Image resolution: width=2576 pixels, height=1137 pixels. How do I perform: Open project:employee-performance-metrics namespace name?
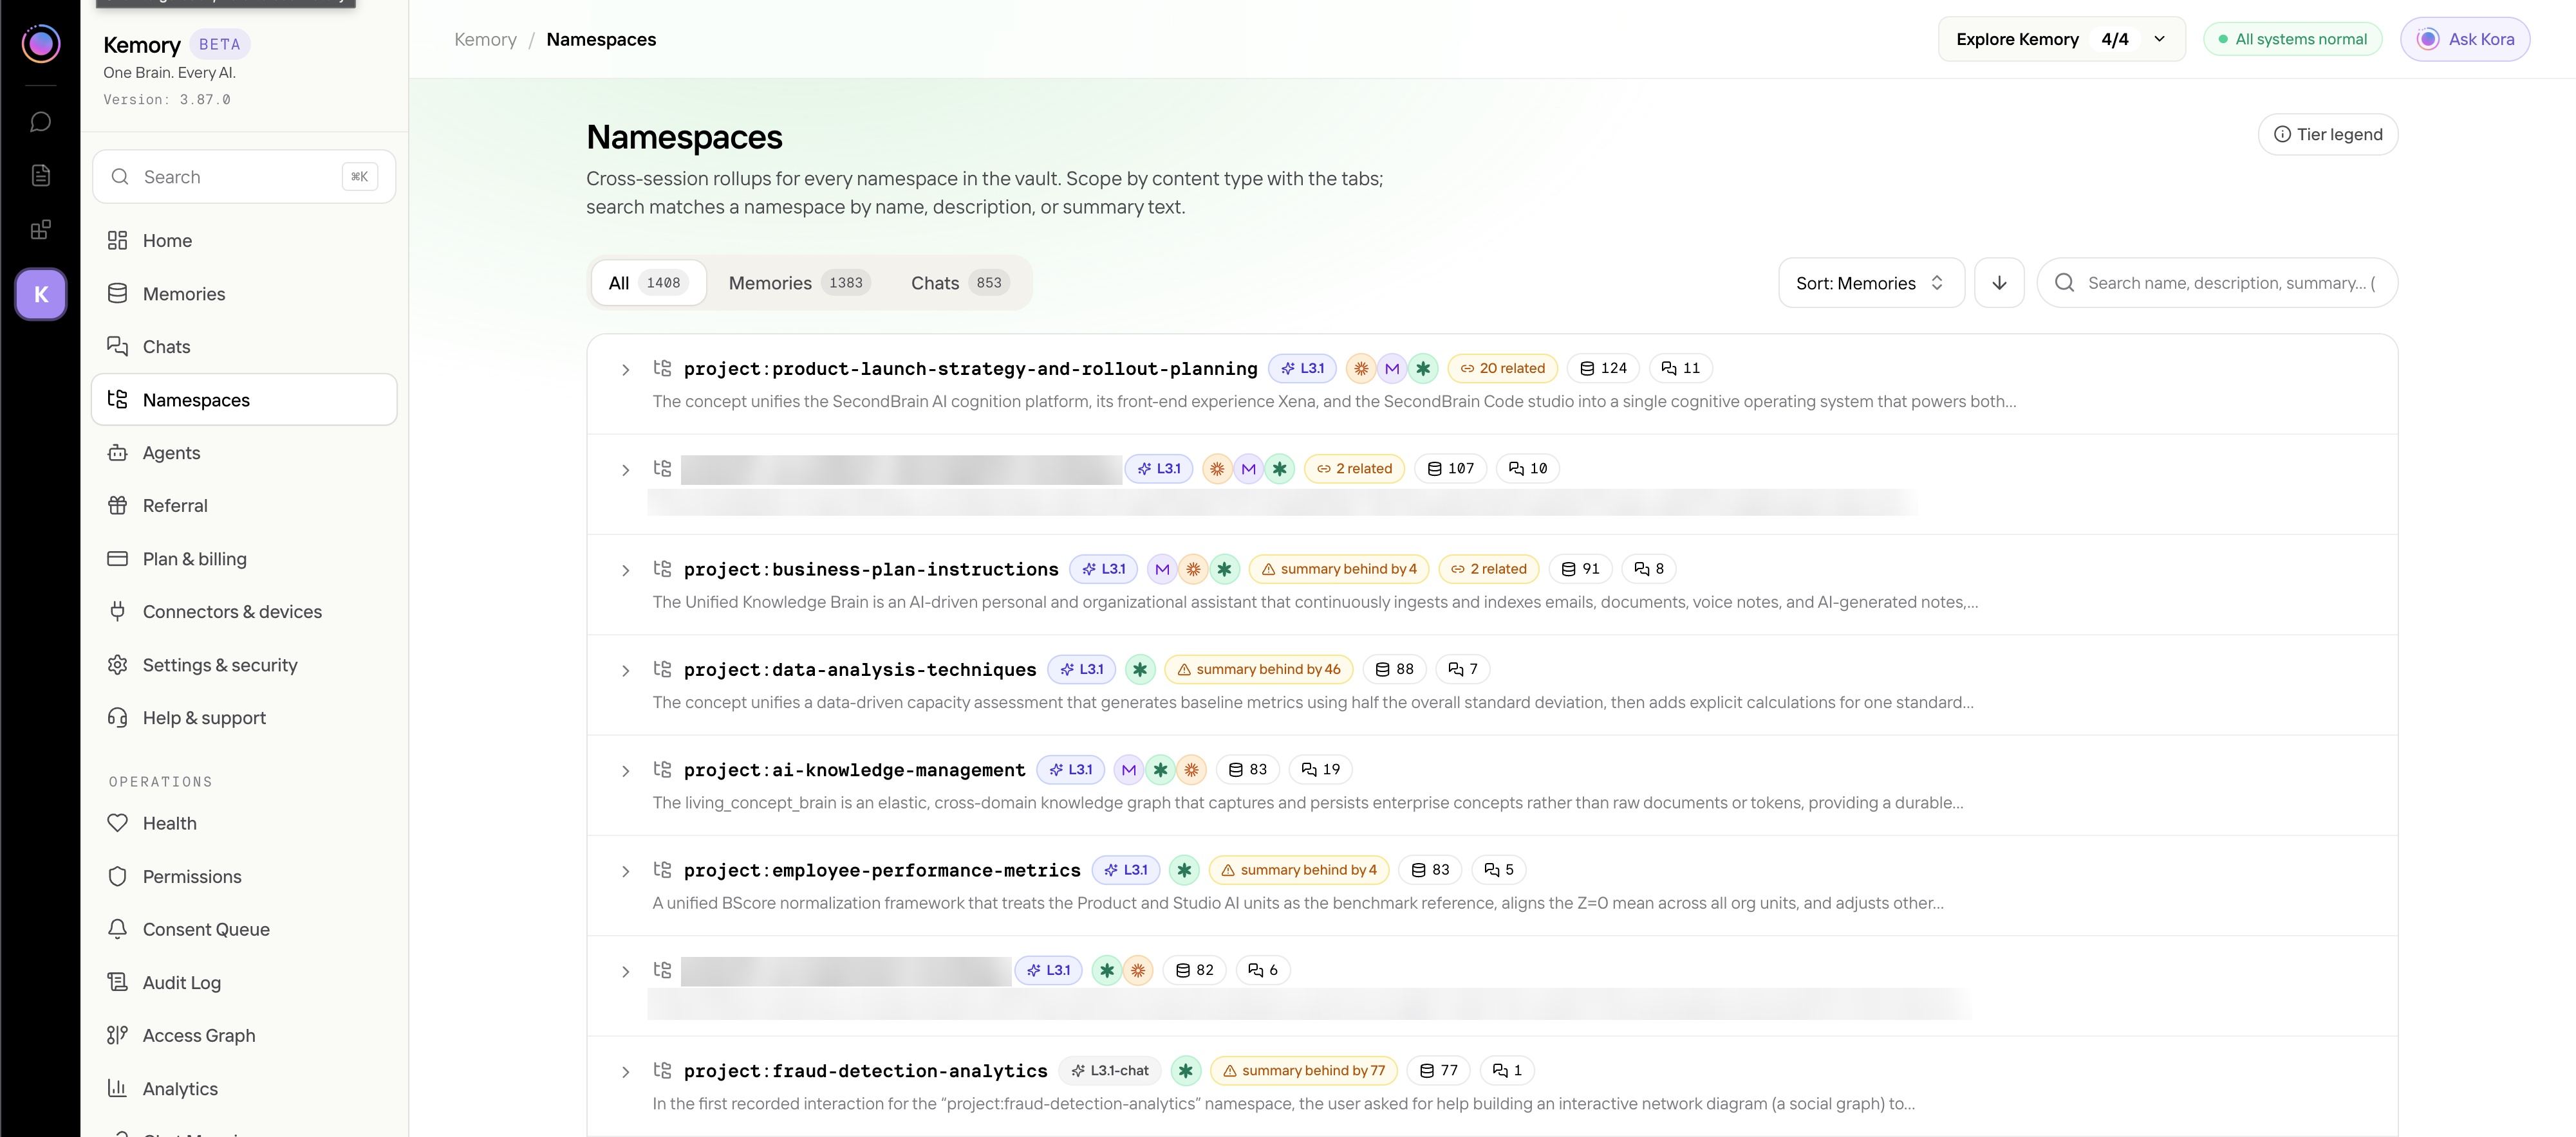click(x=882, y=870)
